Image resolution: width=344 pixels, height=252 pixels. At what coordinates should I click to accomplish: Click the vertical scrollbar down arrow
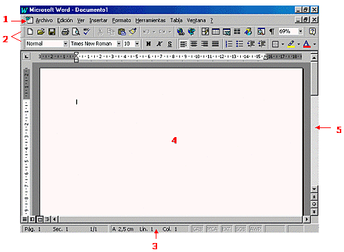tap(314, 189)
